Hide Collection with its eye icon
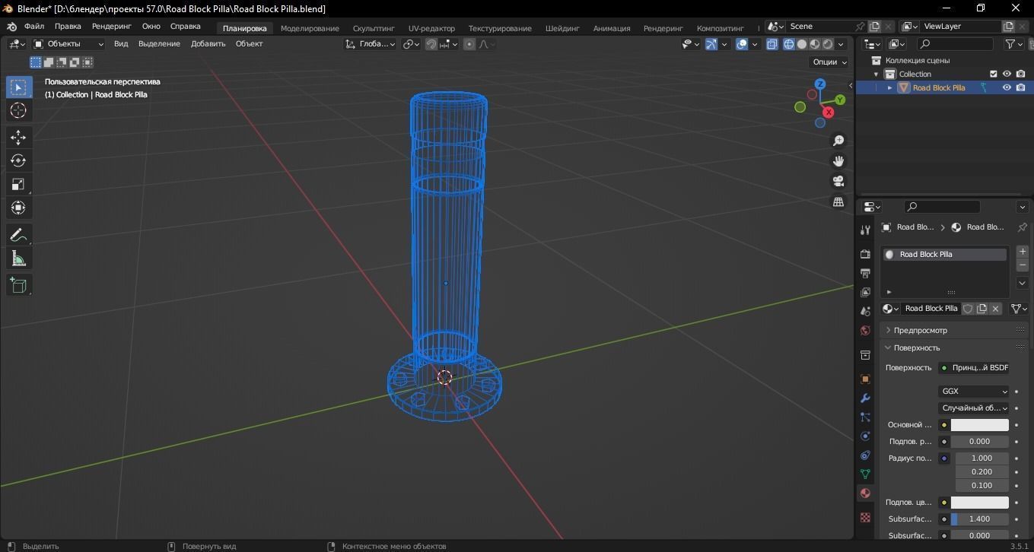 click(1007, 74)
